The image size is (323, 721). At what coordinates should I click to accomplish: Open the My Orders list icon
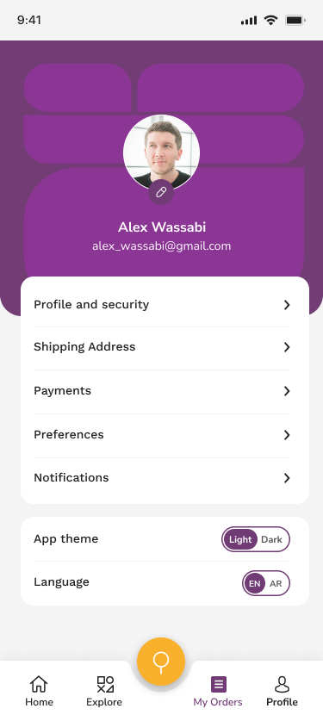(x=219, y=684)
